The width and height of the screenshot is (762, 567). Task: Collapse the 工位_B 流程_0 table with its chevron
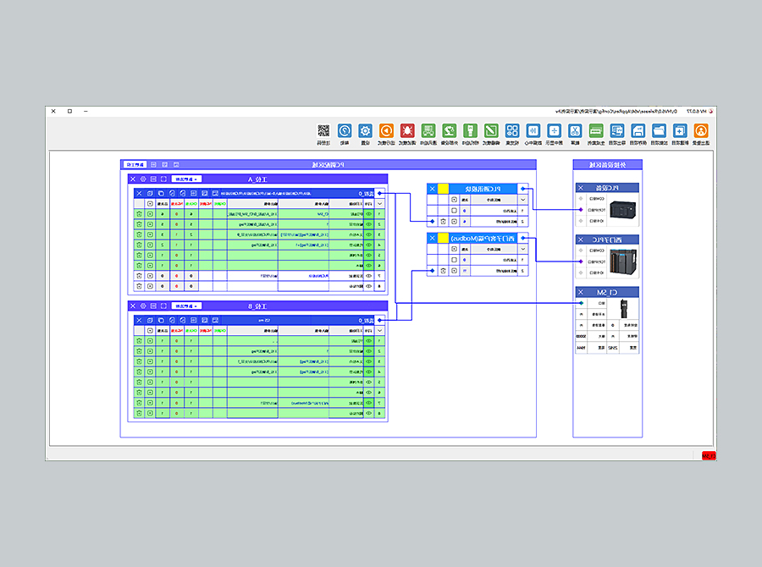(379, 331)
